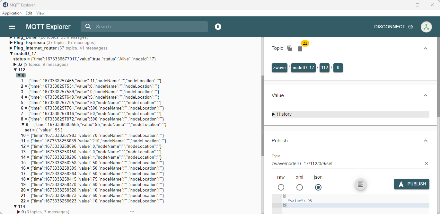Viewport: 440px width, 214px height.
Task: Click the fold arrow in JSON editor gutter
Action: pos(280,196)
